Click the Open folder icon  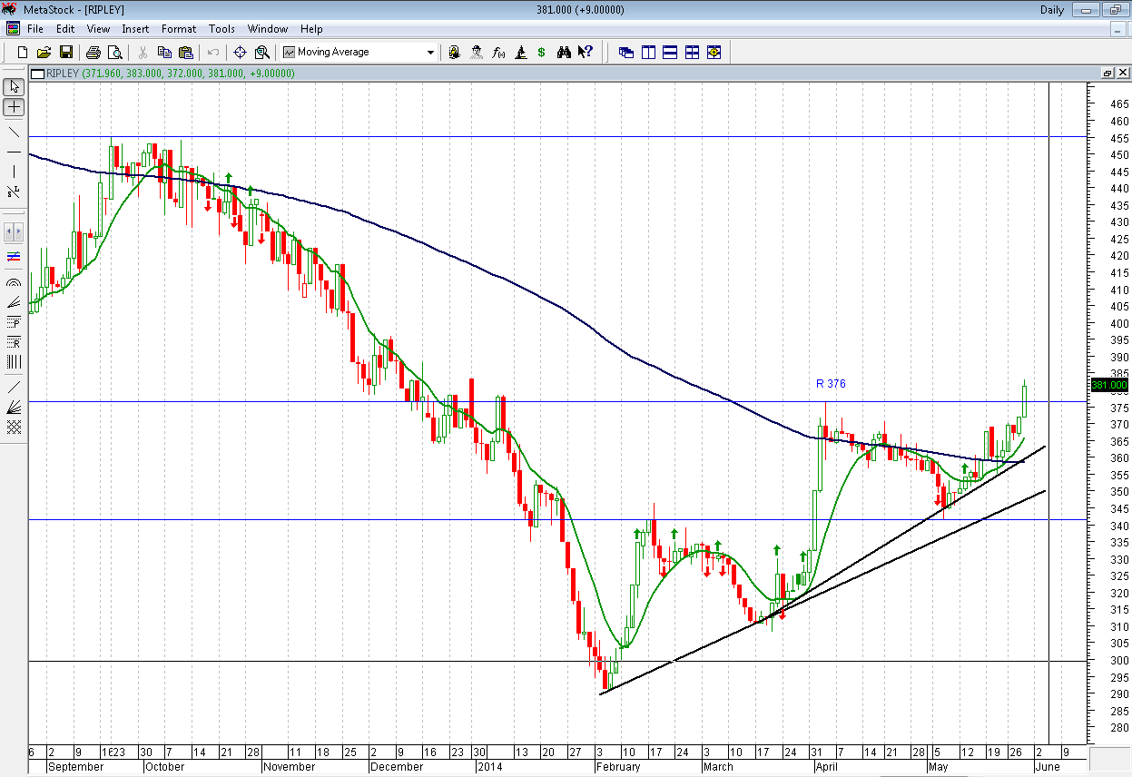pyautogui.click(x=44, y=53)
